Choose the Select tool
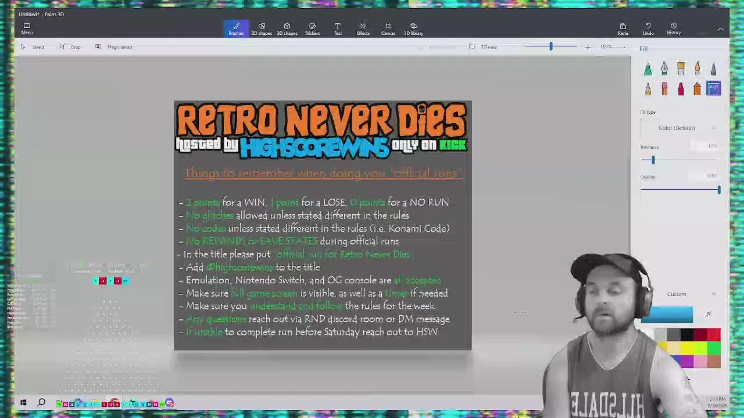Image resolution: width=744 pixels, height=418 pixels. (x=33, y=47)
